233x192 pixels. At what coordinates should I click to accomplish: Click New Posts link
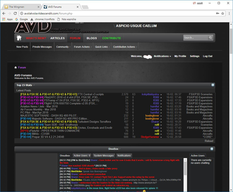point(22,47)
